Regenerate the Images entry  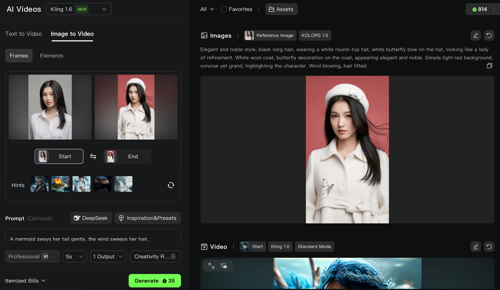489,35
